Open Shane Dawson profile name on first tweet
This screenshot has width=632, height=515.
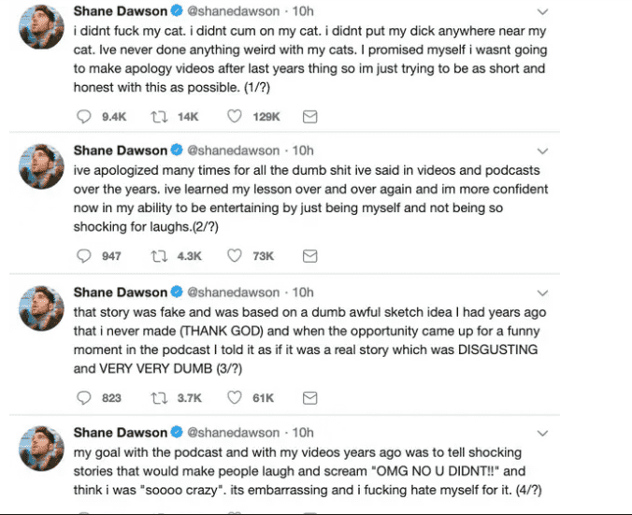tap(120, 12)
